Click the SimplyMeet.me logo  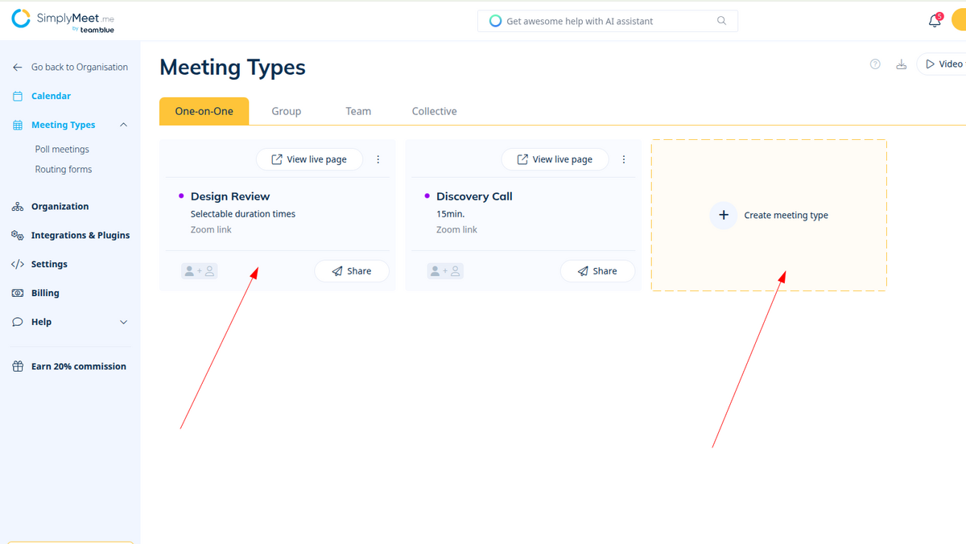[x=63, y=21]
